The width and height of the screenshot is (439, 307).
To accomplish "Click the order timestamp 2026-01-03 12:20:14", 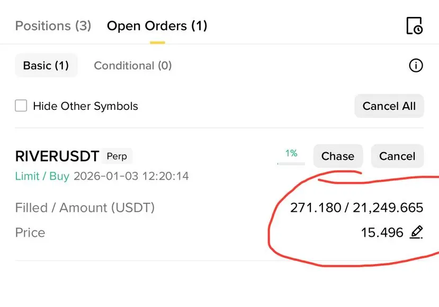I will [131, 176].
